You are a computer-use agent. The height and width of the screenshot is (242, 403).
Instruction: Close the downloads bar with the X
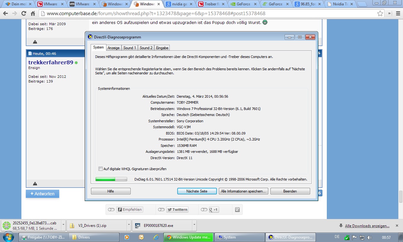coord(397,226)
